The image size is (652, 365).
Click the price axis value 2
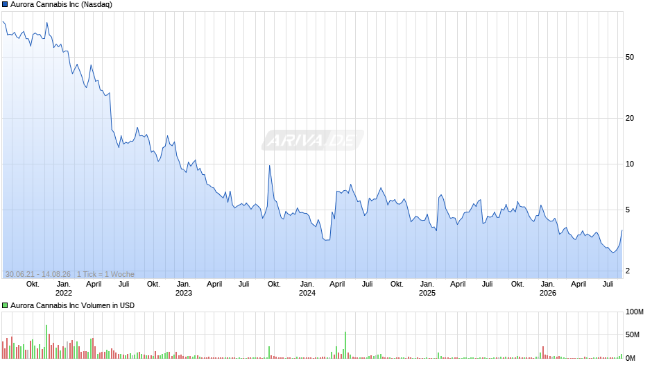tap(628, 271)
